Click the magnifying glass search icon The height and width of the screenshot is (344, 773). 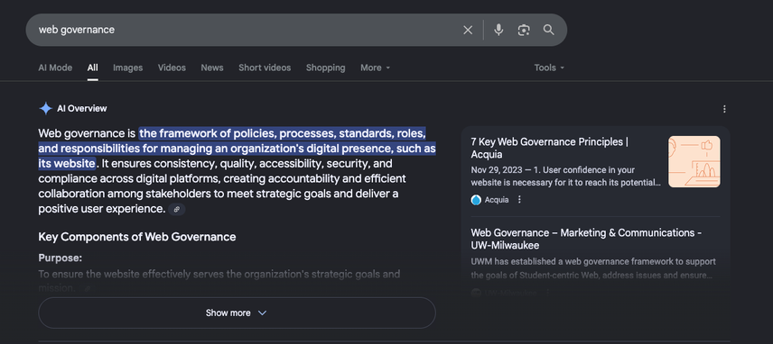coord(549,30)
